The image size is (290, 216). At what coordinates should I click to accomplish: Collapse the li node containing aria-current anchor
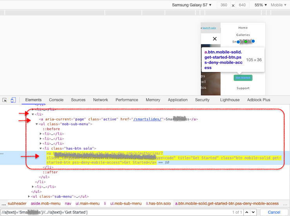click(33, 114)
